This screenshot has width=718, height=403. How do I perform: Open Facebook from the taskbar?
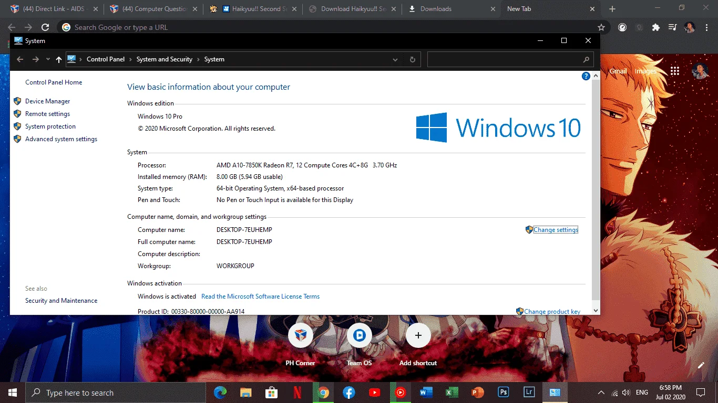pos(349,393)
